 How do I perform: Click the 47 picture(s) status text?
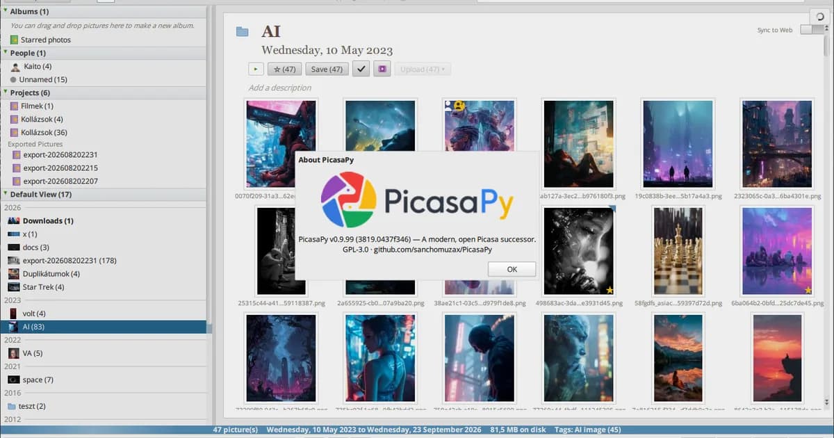click(236, 430)
